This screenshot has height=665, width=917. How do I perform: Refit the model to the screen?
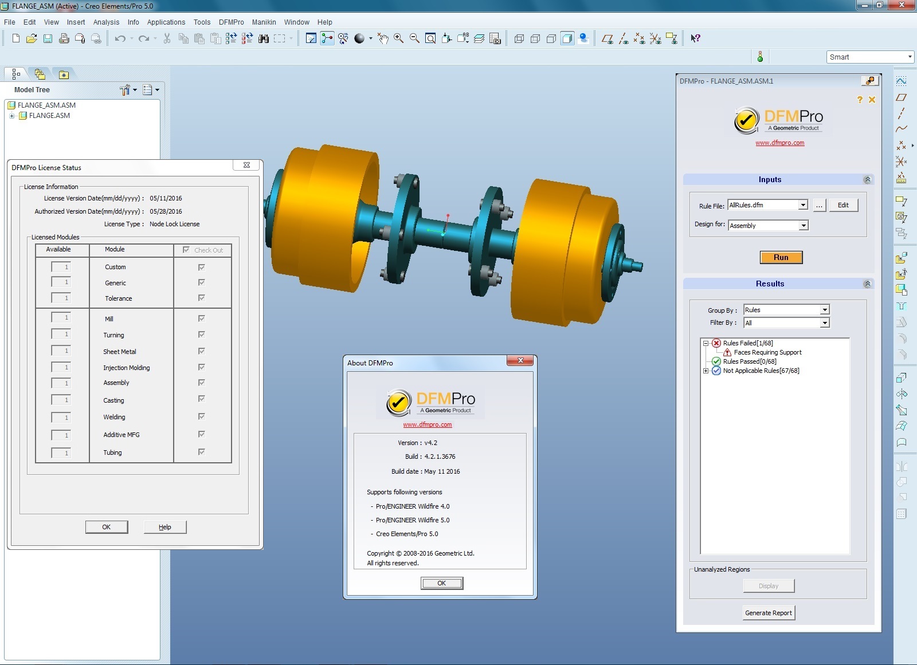click(430, 38)
